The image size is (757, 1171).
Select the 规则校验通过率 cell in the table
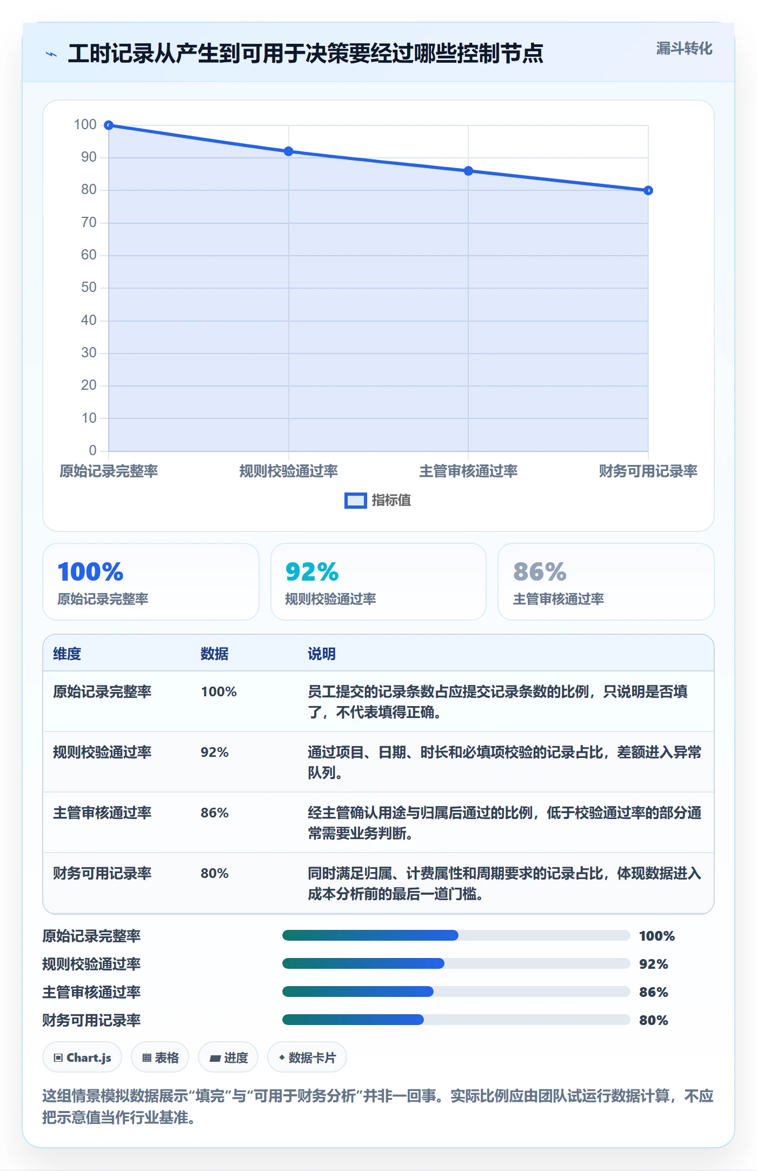(102, 752)
